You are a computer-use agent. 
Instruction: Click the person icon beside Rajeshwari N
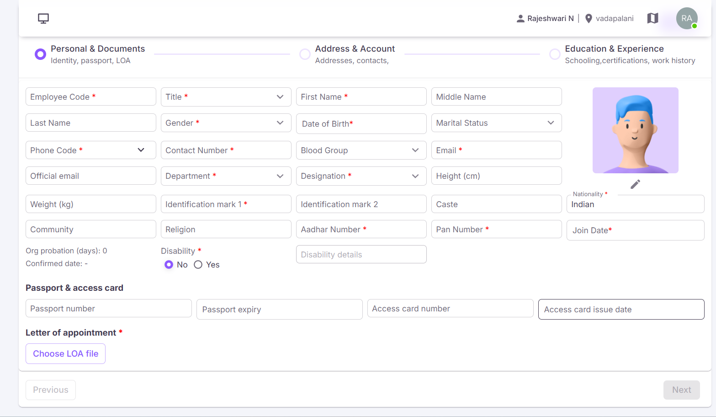[x=520, y=18]
